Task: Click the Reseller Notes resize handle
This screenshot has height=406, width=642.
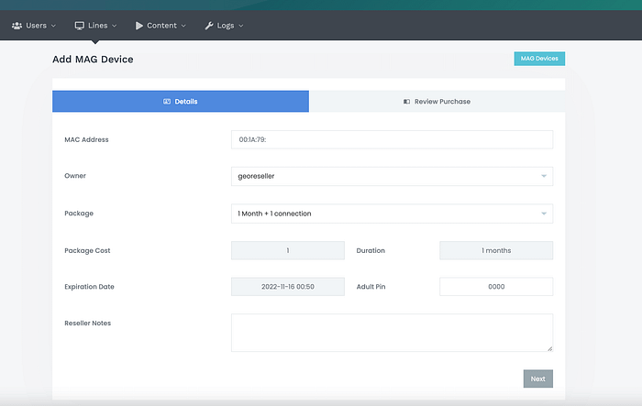Action: point(550,348)
